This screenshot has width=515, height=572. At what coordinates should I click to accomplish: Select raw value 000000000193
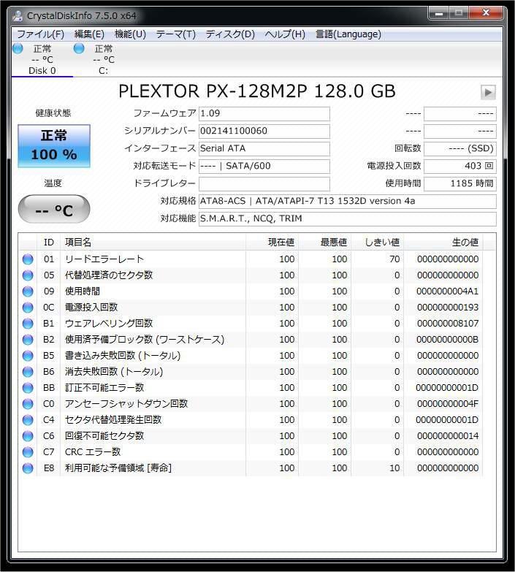(x=448, y=308)
